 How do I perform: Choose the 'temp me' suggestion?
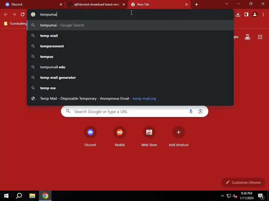[130, 88]
